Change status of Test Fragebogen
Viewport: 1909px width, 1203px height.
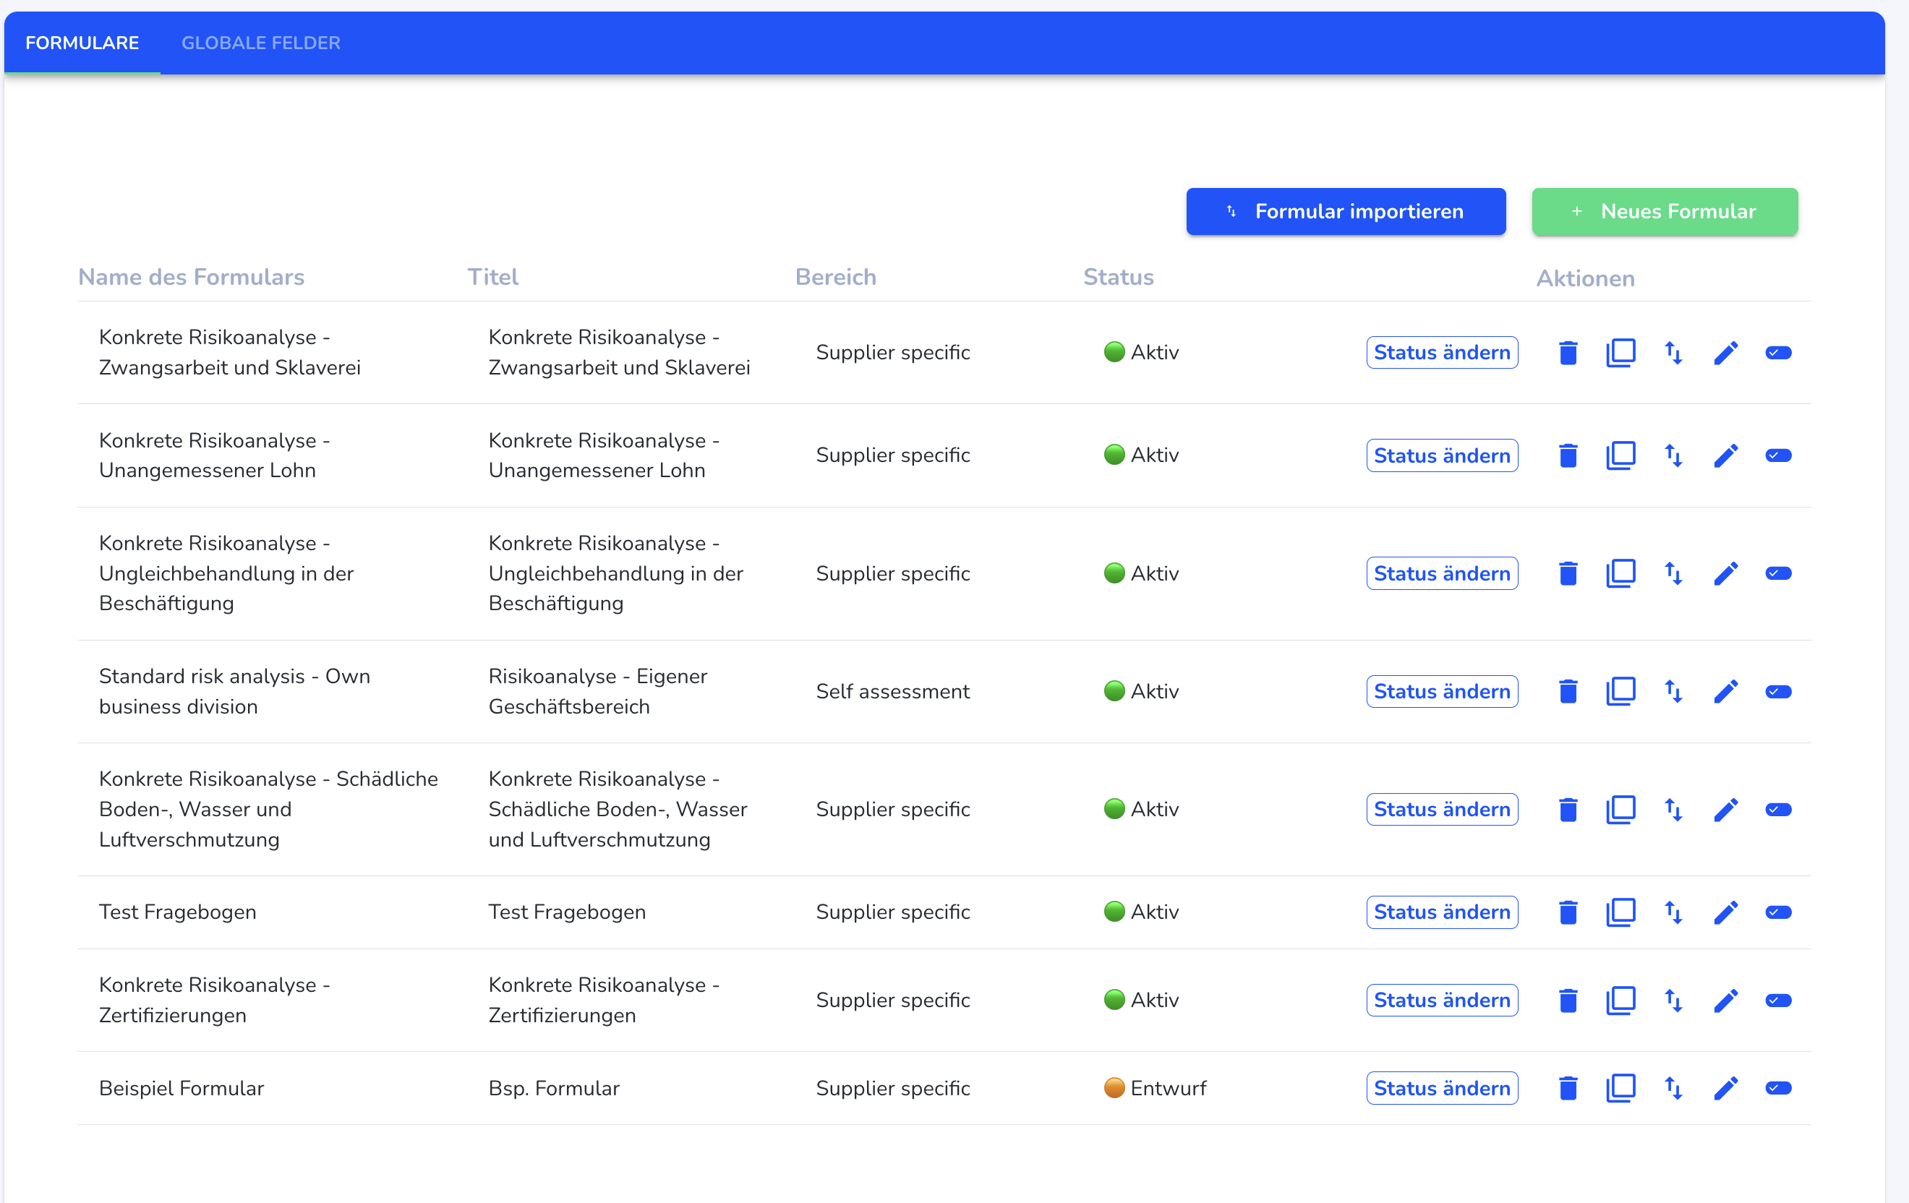pyautogui.click(x=1441, y=912)
